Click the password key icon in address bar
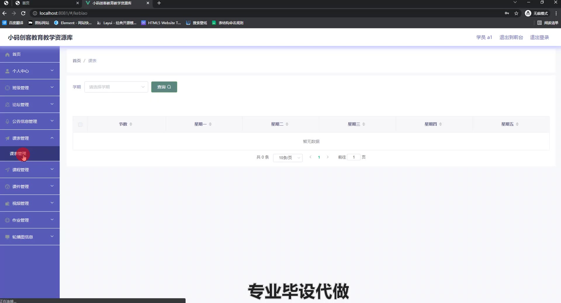This screenshot has width=561, height=303. (507, 13)
